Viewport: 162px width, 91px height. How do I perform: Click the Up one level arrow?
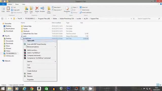pos(11,19)
